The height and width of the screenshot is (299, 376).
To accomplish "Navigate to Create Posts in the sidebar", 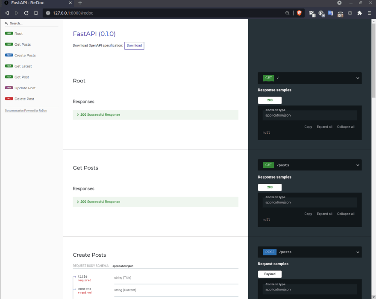I will (x=25, y=56).
